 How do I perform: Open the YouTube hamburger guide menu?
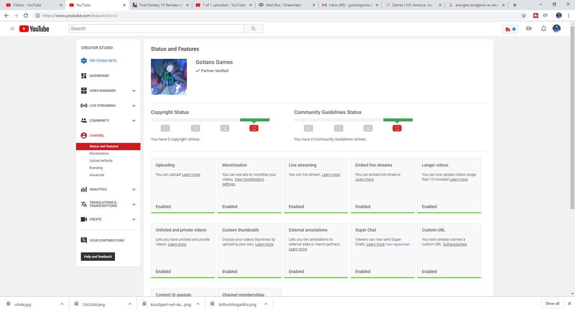point(12,29)
